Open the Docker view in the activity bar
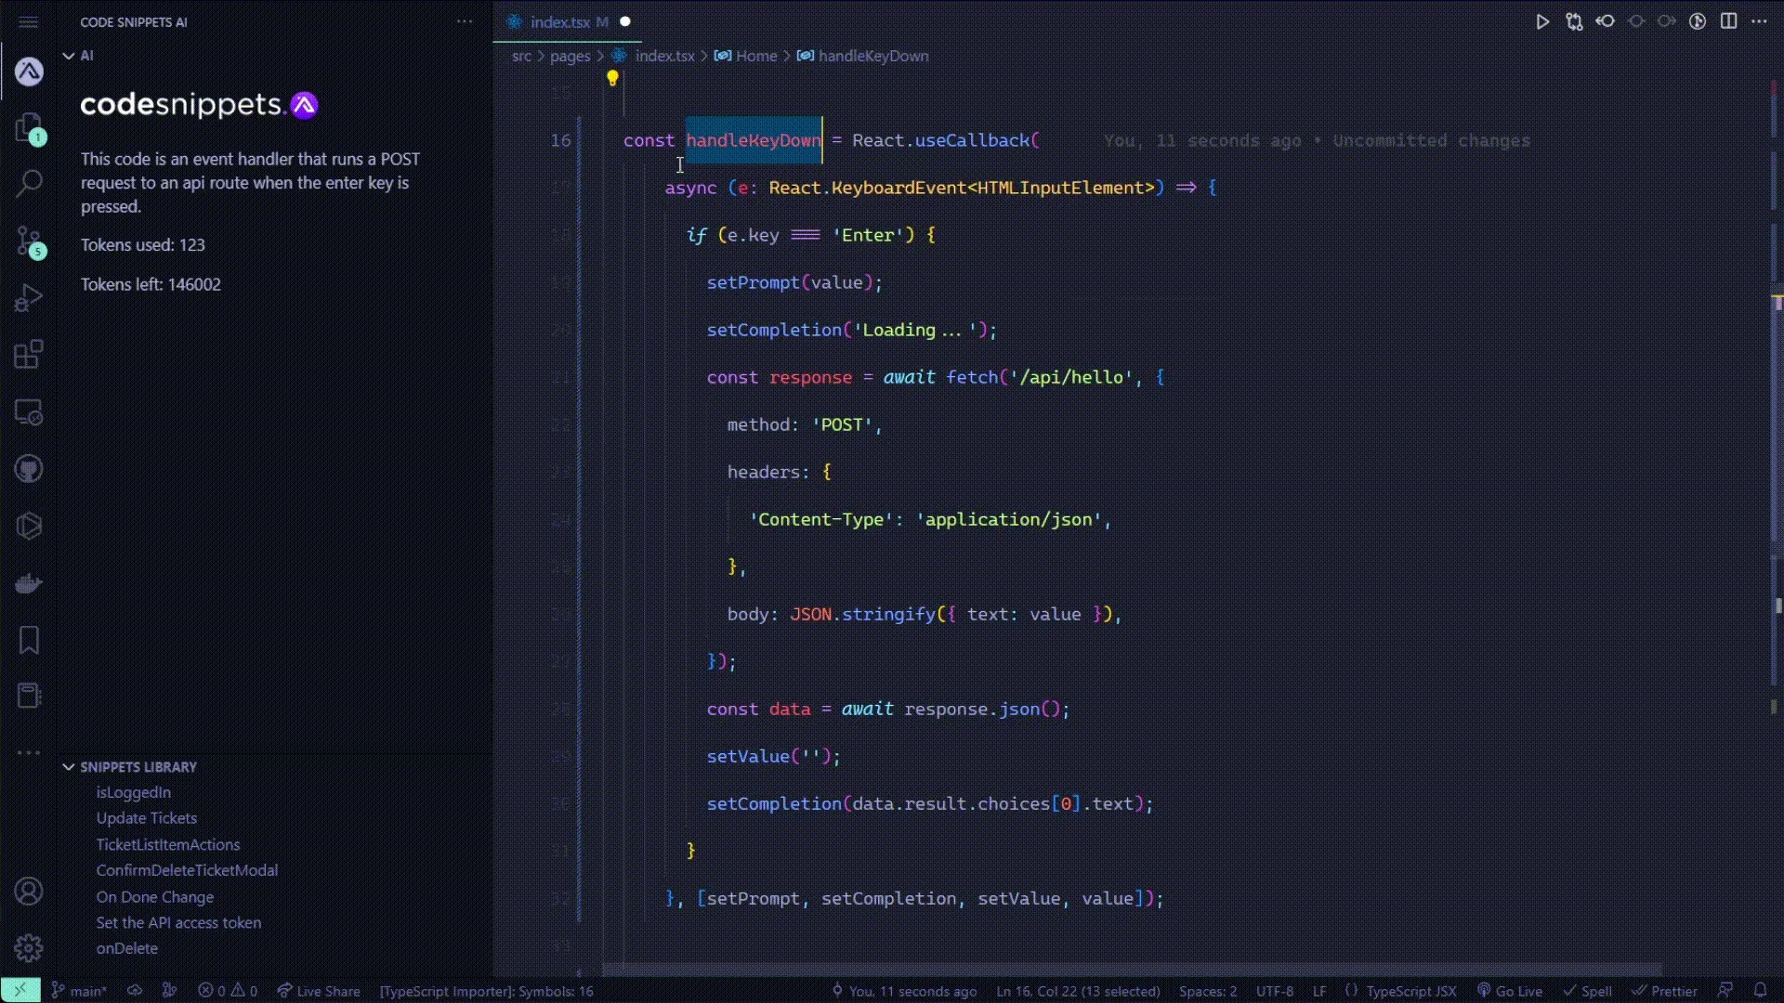The image size is (1784, 1003). coord(29,583)
